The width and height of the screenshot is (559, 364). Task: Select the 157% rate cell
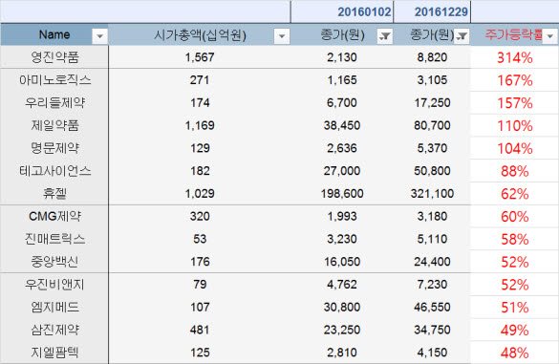point(514,103)
